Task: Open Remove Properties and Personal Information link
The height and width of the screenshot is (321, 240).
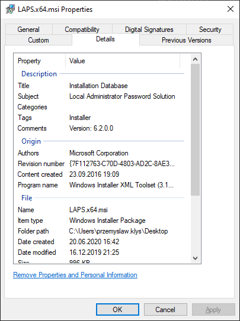Action: click(75, 275)
